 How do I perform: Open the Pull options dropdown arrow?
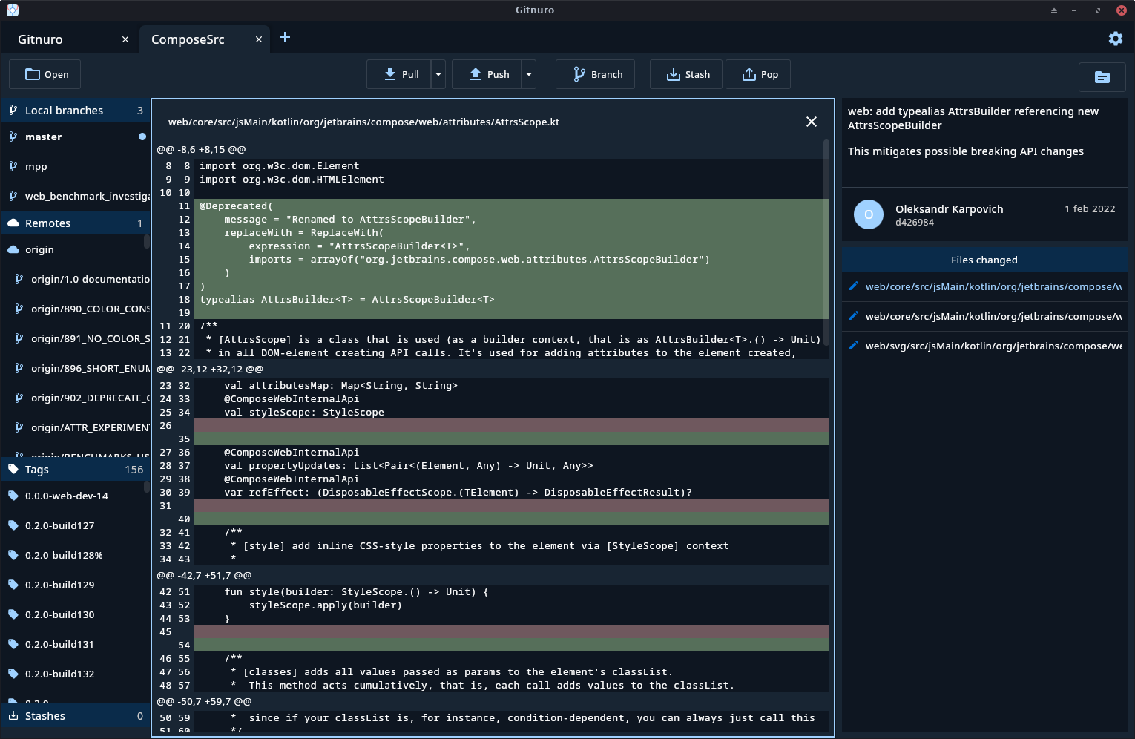click(438, 74)
